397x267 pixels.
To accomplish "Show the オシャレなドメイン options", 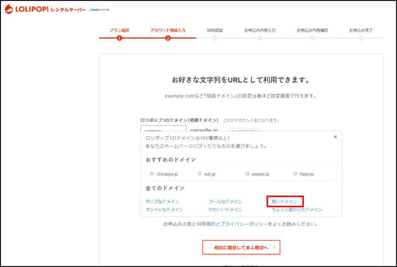I will pos(164,210).
